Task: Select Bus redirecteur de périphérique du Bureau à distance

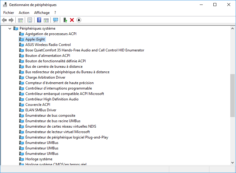Action: pyautogui.click(x=67, y=72)
